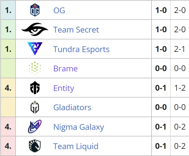Image resolution: width=189 pixels, height=156 pixels.
Task: Click the OG team logo
Action: (x=35, y=10)
